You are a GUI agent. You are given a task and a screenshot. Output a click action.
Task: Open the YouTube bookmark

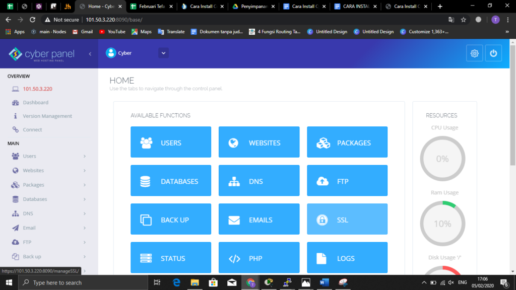pyautogui.click(x=112, y=32)
